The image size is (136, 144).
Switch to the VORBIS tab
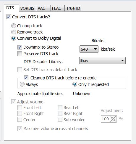coord(27,8)
